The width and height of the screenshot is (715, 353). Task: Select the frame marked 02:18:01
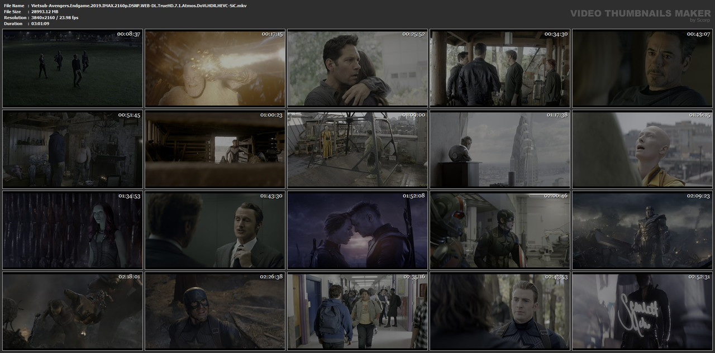point(73,310)
